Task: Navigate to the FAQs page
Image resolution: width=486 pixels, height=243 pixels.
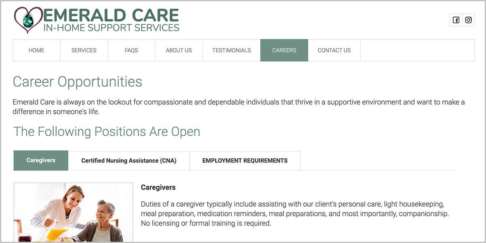Action: pyautogui.click(x=131, y=50)
